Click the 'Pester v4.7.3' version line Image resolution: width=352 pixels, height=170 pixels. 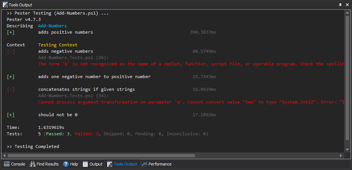tap(24, 19)
